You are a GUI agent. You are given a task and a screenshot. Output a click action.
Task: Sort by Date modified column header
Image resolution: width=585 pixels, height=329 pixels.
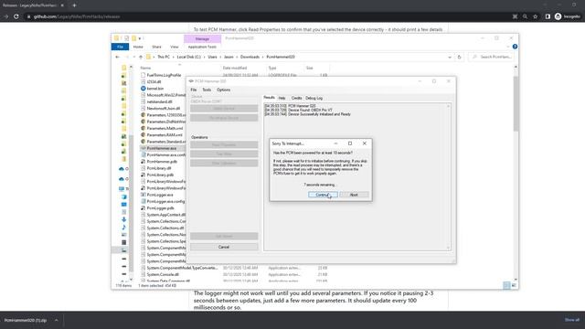click(235, 69)
